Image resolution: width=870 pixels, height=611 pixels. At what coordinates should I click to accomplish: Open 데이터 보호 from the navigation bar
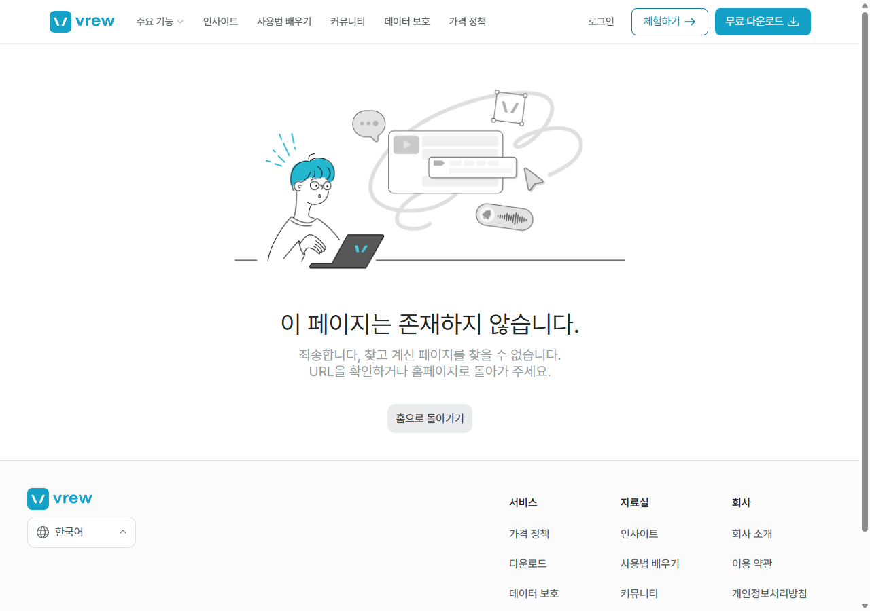click(406, 21)
